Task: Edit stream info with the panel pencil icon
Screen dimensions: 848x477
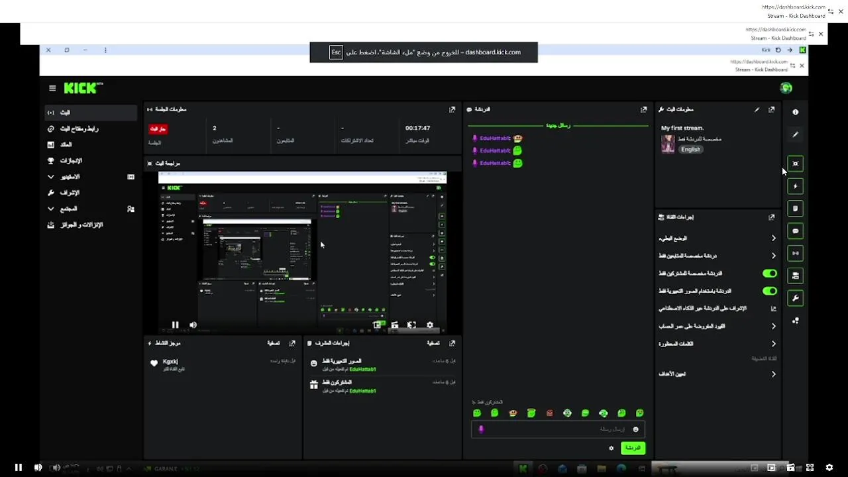Action: 757,109
